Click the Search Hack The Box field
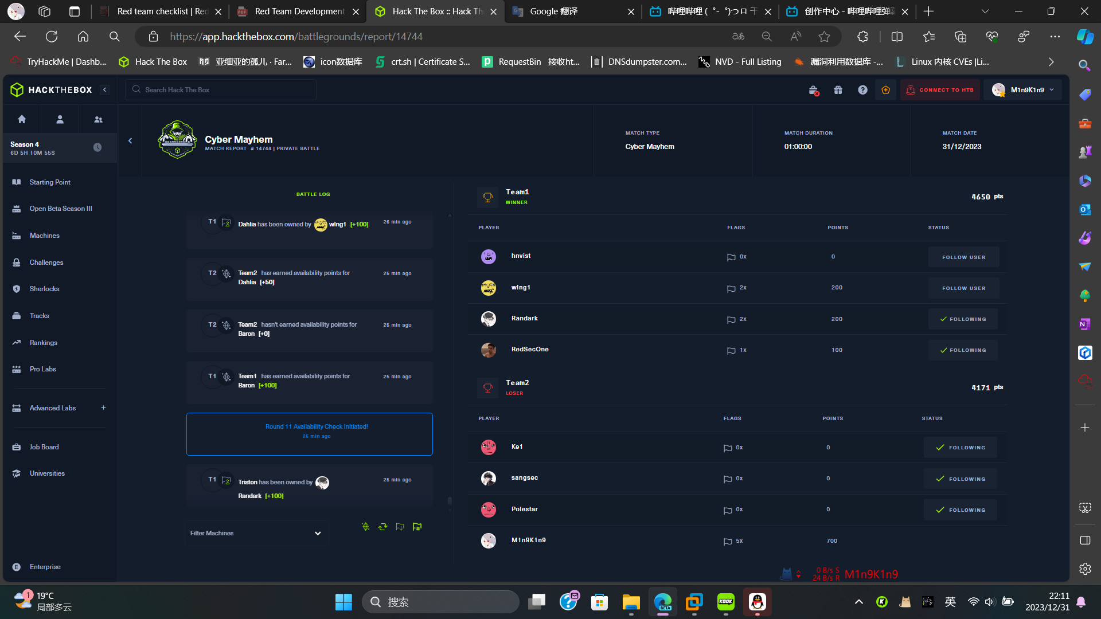This screenshot has width=1101, height=619. (221, 90)
